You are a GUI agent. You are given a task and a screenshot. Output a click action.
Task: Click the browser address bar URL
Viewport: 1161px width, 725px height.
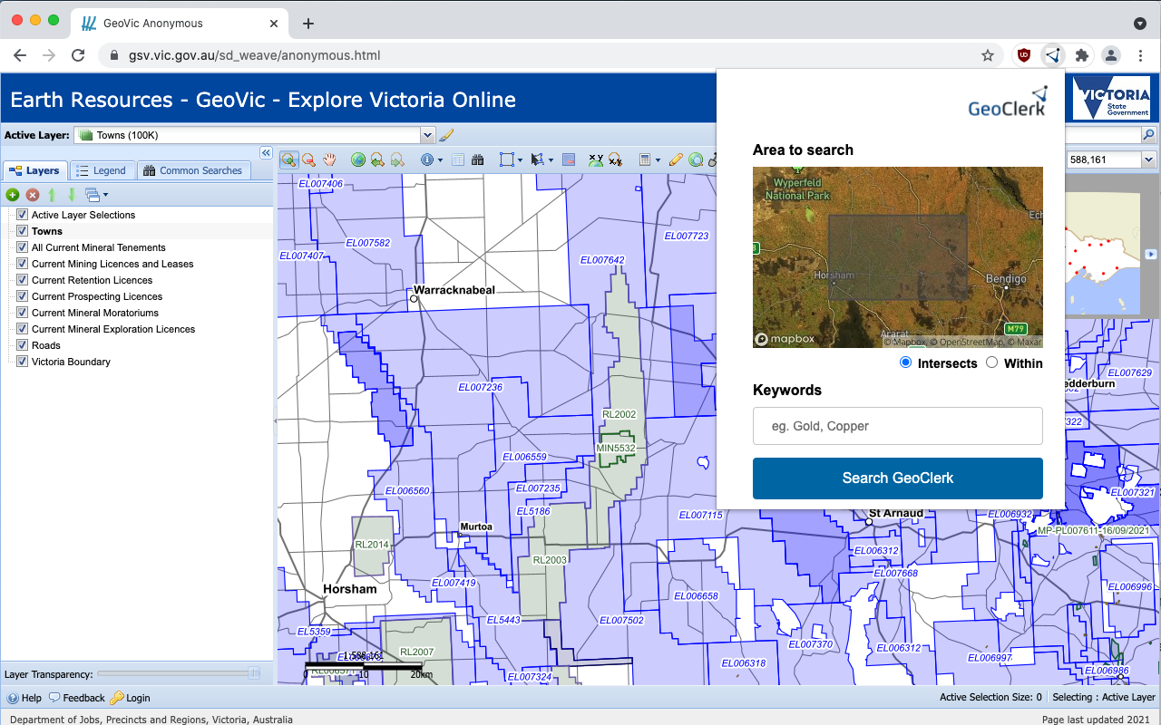click(x=254, y=55)
